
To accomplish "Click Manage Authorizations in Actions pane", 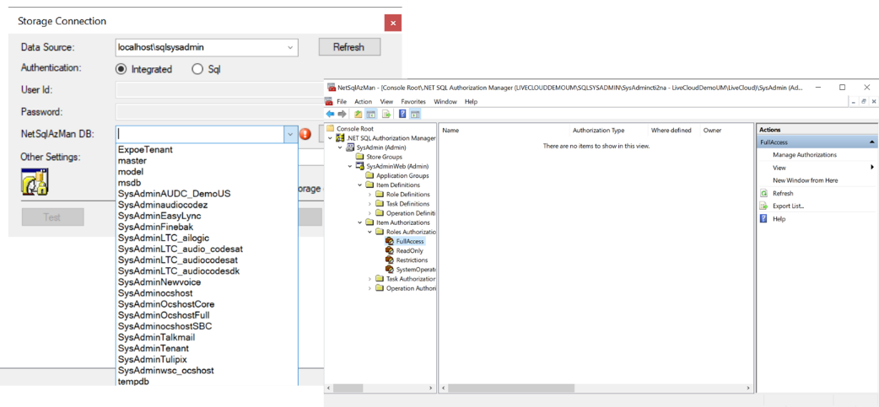I will (804, 155).
